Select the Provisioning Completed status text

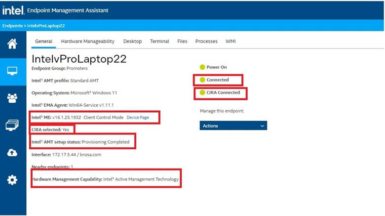click(106, 142)
